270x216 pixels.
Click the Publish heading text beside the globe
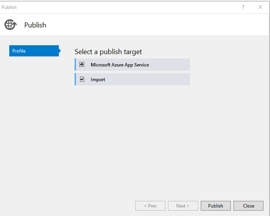point(35,25)
